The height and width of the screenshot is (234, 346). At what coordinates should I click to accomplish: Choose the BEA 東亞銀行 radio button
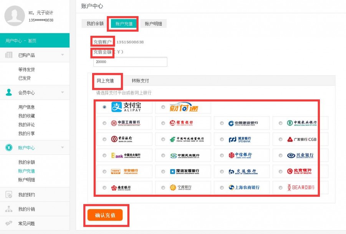click(x=280, y=188)
